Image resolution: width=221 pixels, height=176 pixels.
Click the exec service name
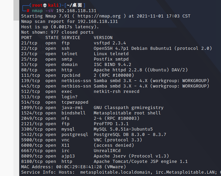pyautogui.click(x=67, y=92)
